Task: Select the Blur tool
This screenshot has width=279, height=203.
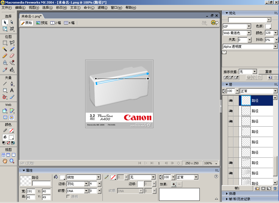Action: pyautogui.click(x=5, y=62)
